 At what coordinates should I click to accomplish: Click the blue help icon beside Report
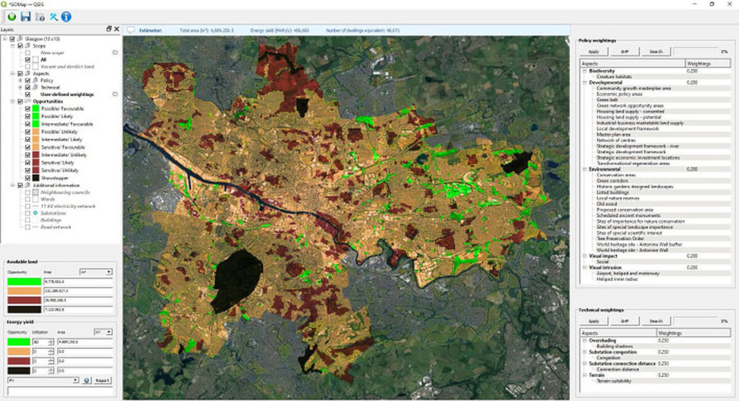[87, 381]
